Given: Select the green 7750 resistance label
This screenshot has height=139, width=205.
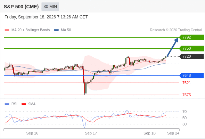Looking at the screenshot, I should (191, 49).
